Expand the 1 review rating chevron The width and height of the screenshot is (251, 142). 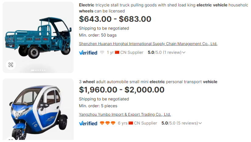(x=184, y=52)
